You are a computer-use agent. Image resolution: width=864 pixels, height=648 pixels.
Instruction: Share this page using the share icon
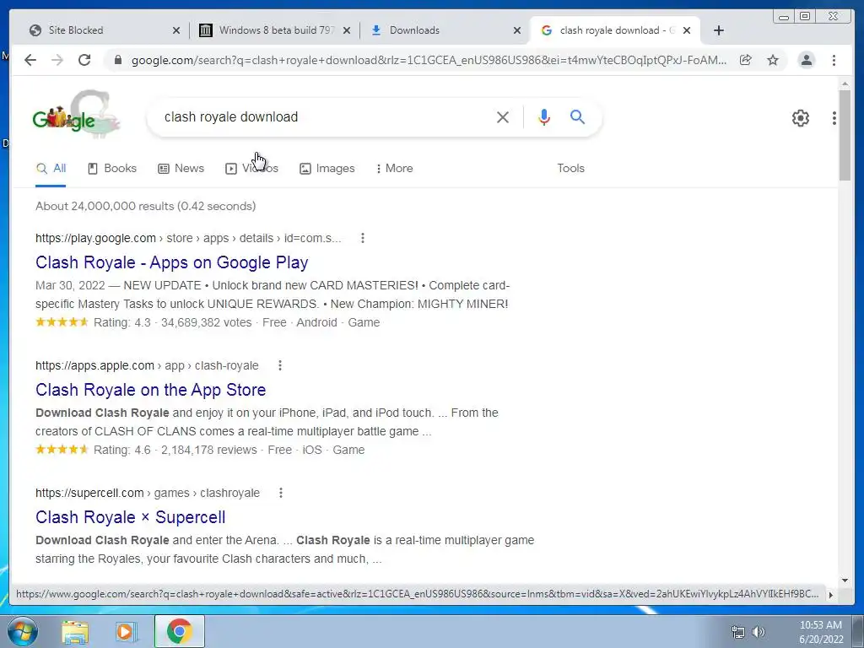pyautogui.click(x=746, y=60)
